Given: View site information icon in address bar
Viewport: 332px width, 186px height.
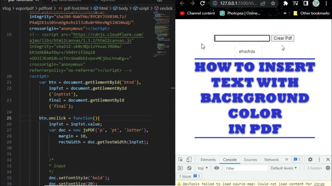Looking at the screenshot, I should pos(215,3).
